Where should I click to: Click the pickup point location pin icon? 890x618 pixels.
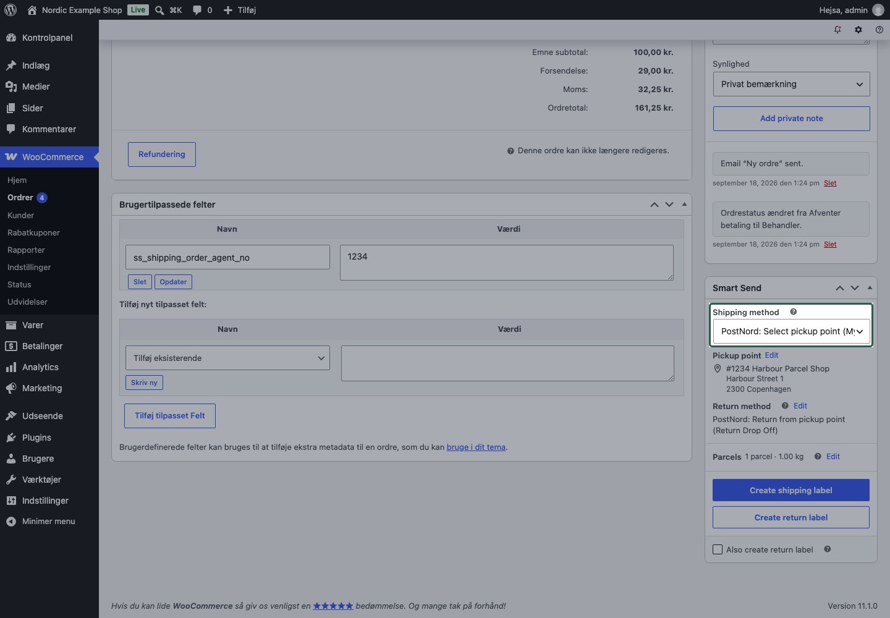coord(718,369)
